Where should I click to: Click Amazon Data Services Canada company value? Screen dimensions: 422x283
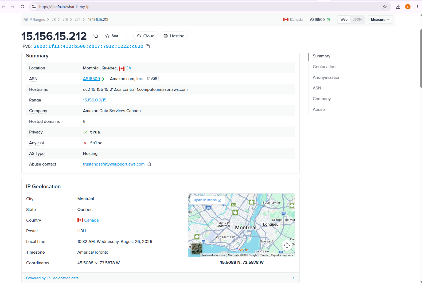coord(112,111)
